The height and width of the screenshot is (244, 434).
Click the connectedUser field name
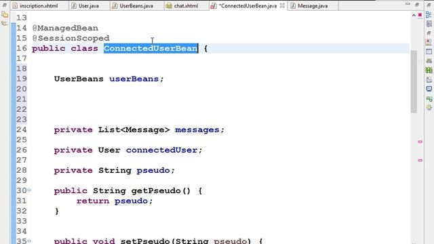coord(161,150)
